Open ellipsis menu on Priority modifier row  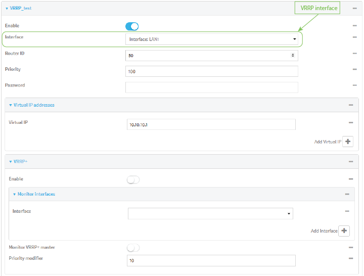[x=350, y=258]
